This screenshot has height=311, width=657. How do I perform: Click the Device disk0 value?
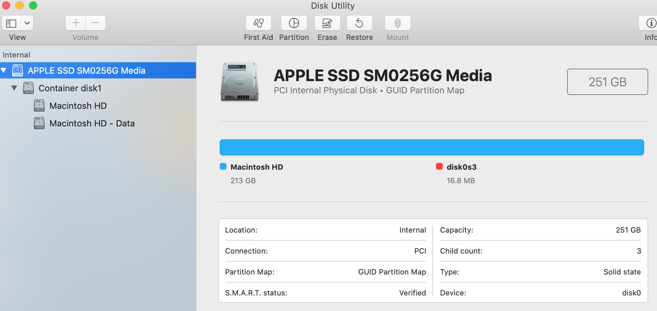tap(631, 293)
